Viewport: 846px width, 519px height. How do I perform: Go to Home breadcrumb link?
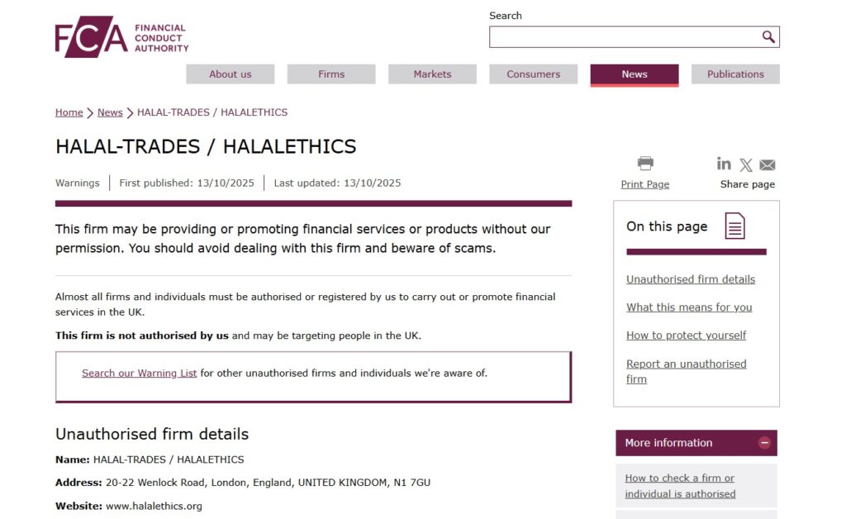coord(69,112)
